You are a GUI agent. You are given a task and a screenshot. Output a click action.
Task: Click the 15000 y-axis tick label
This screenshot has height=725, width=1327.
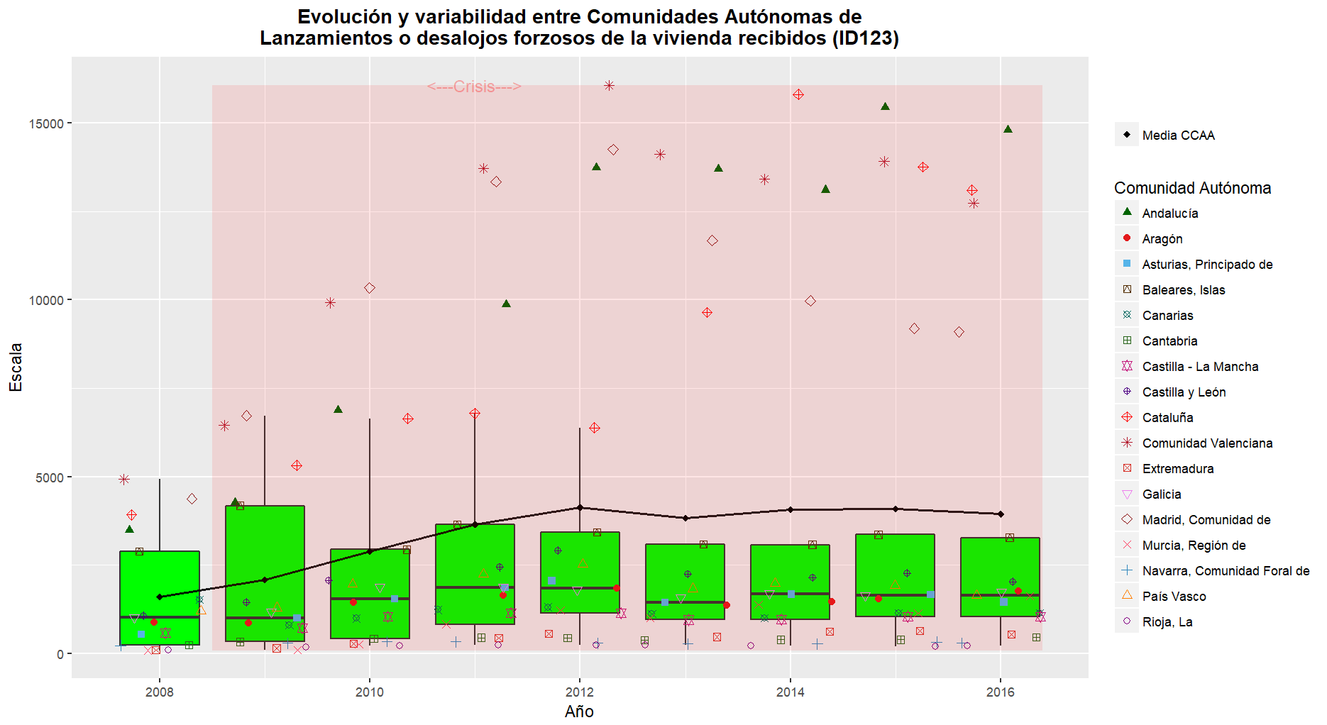pos(45,123)
